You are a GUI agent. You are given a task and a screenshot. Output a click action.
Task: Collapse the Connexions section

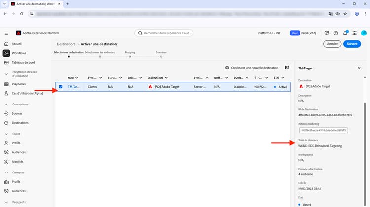click(x=6, y=104)
